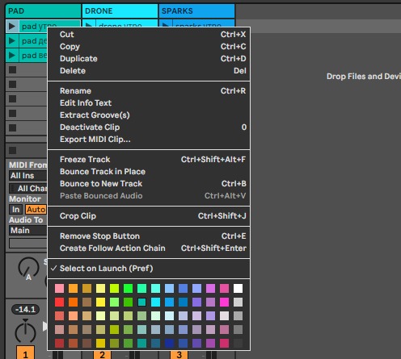Screen dimensions: 401x359
Task: Pick the bright red swatch in second row
Action: 59,302
